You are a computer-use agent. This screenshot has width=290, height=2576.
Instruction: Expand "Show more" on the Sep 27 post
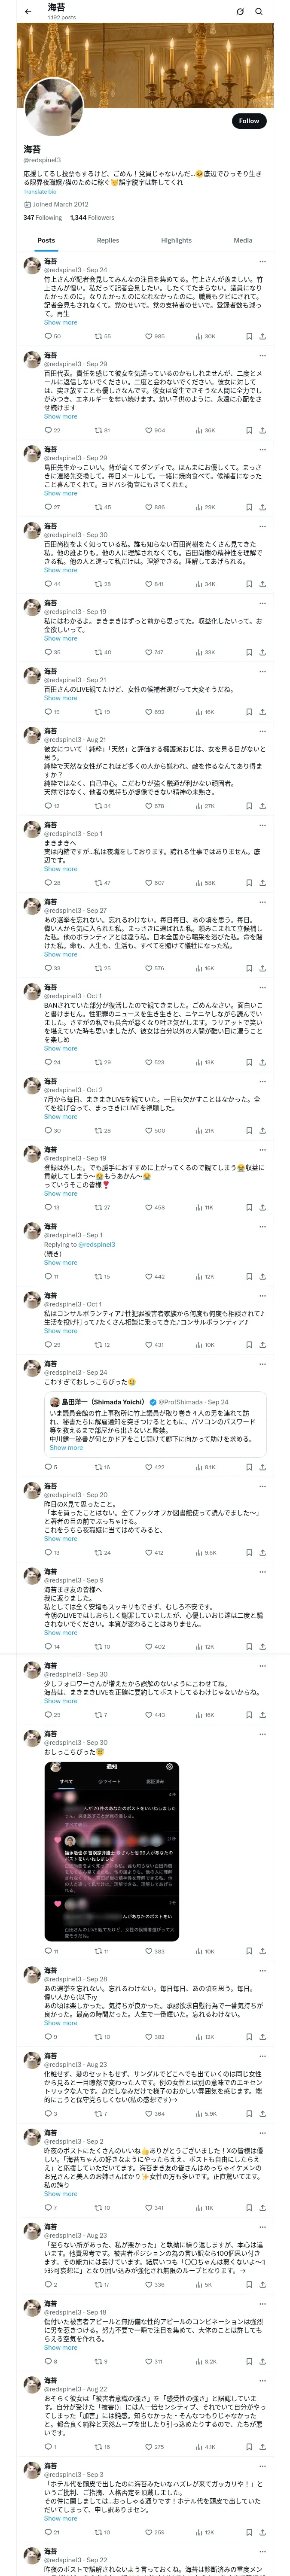click(60, 954)
